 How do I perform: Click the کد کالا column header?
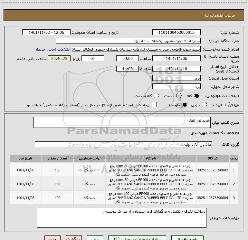point(213,158)
